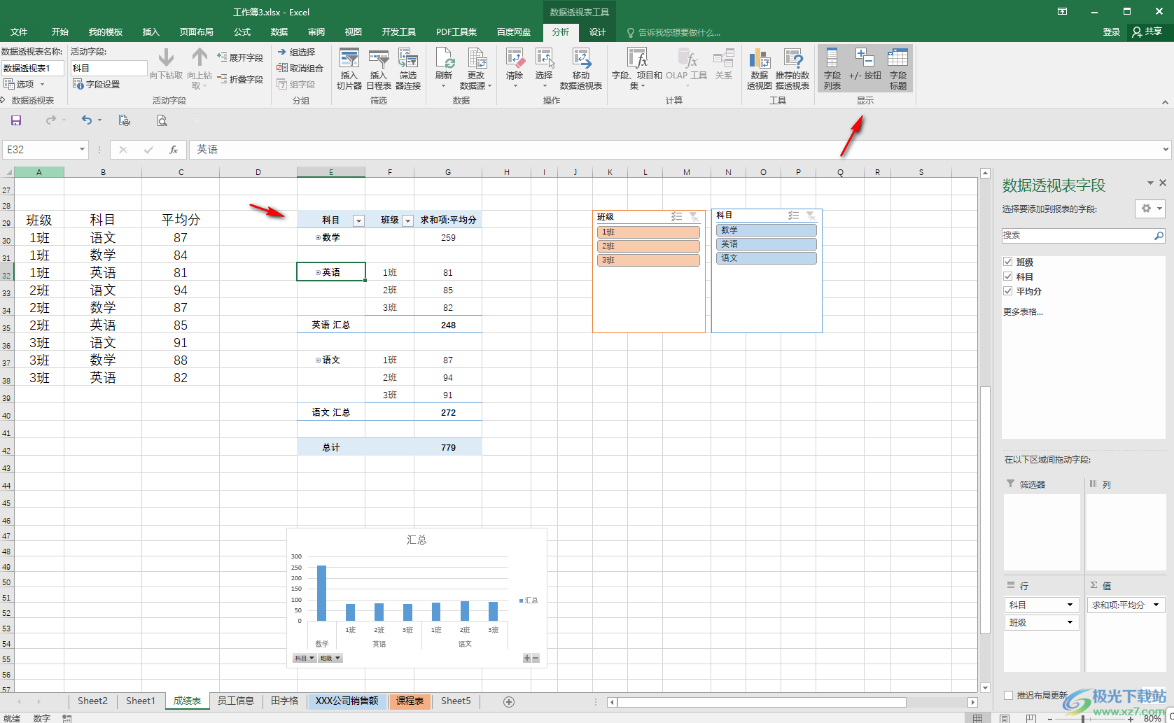This screenshot has width=1174, height=723.
Task: Open the 员工信息 worksheet tab
Action: coord(235,701)
